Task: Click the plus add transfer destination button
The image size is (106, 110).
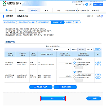Action: pyautogui.click(x=65, y=87)
